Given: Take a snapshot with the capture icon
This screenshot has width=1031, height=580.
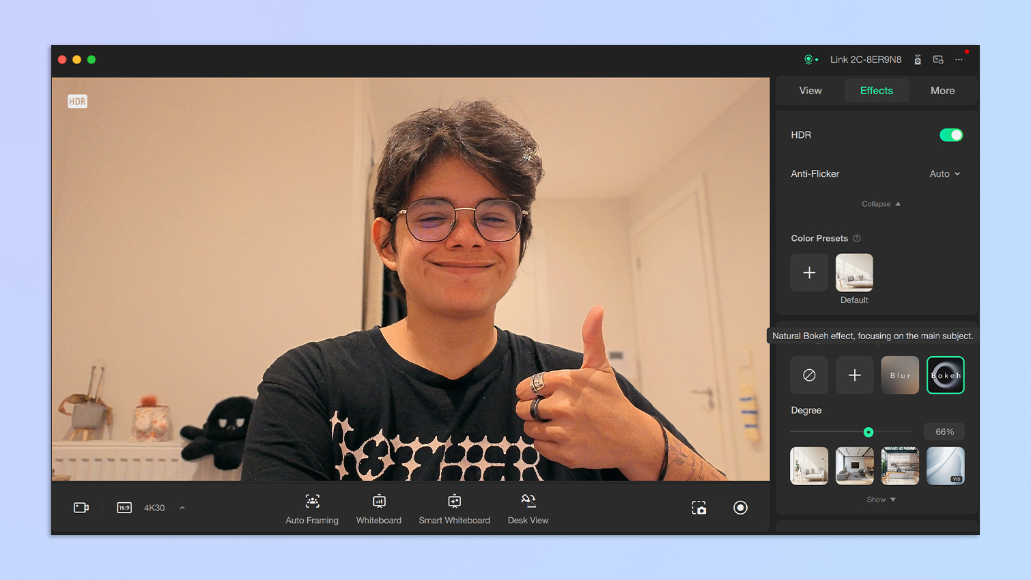Looking at the screenshot, I should 698,508.
